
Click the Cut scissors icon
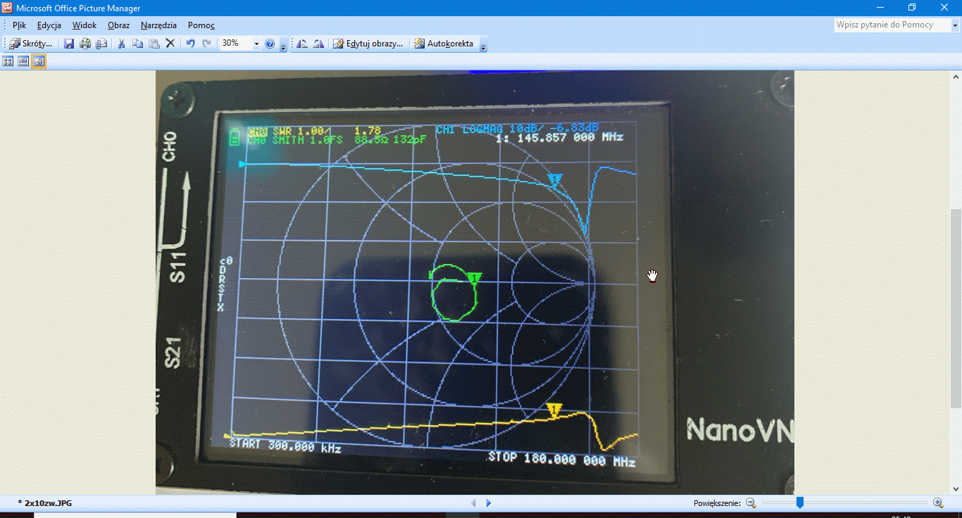[x=121, y=44]
